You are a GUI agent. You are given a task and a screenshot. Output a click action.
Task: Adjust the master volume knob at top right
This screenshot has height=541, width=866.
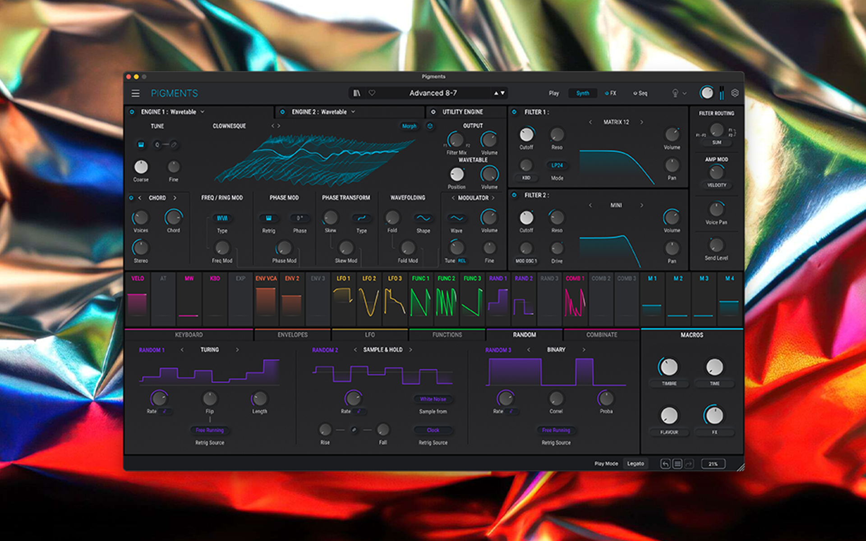(706, 93)
